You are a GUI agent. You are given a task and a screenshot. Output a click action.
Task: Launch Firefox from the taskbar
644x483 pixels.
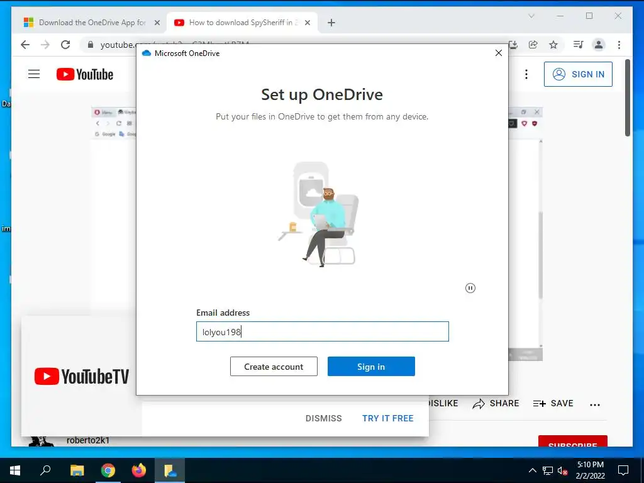pos(139,470)
